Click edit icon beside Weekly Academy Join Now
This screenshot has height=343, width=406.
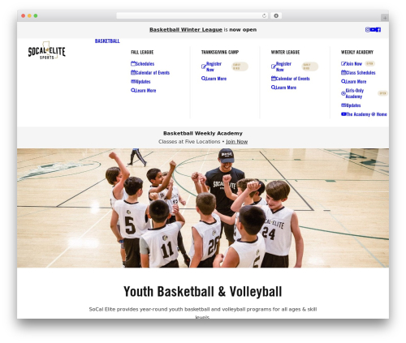pos(343,63)
